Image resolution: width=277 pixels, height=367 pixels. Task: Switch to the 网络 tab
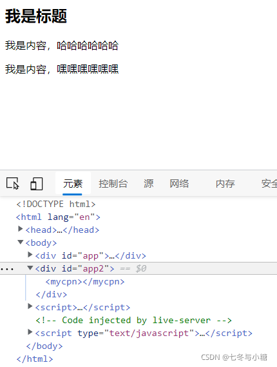[179, 183]
